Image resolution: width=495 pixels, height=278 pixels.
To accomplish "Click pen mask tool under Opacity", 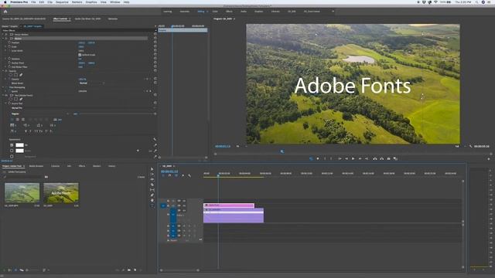I will [21, 75].
